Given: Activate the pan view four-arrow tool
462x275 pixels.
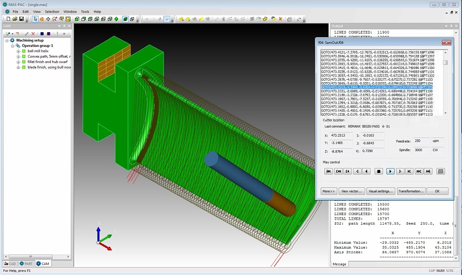Looking at the screenshot, I should 48,19.
